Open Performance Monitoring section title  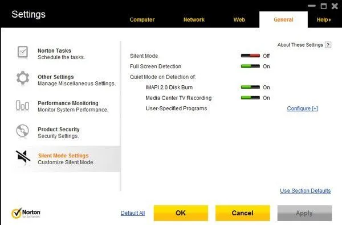pos(68,103)
